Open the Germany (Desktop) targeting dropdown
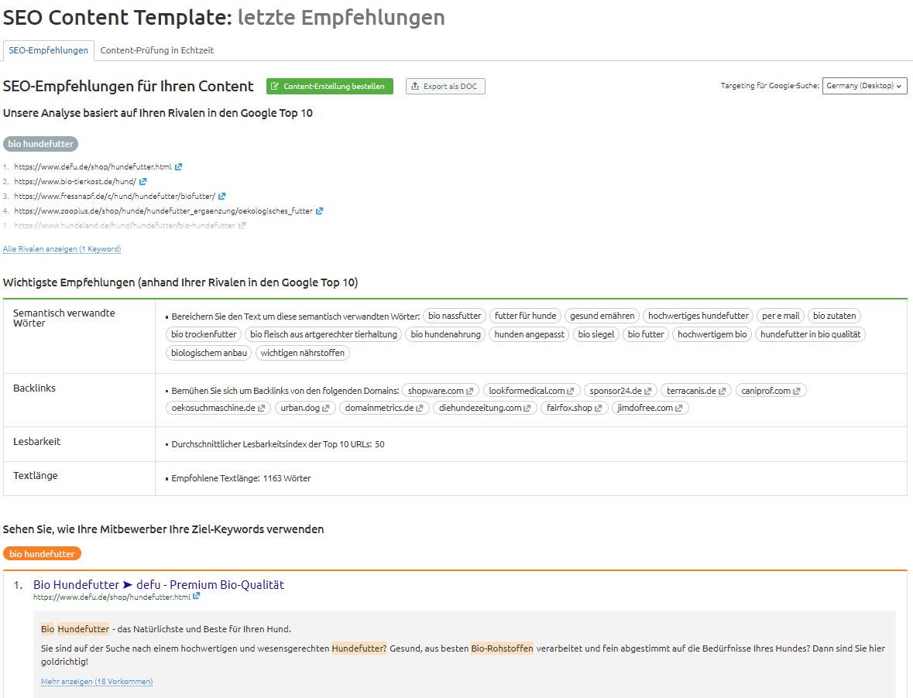The height and width of the screenshot is (698, 913). 864,86
